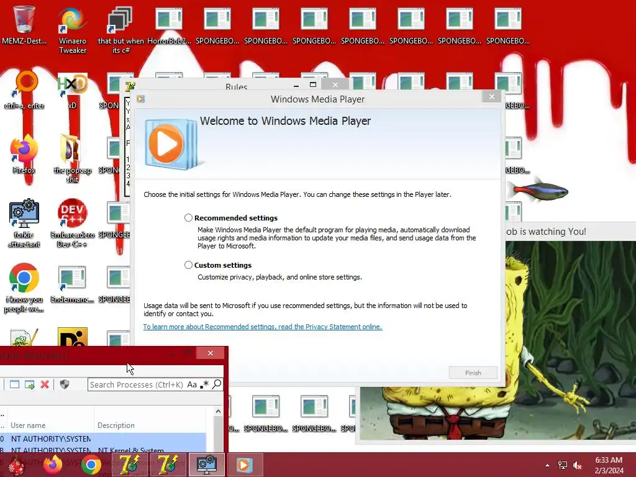Select the HorrorBob2... desktop file
Viewport: 636px width, 477px height.
click(169, 25)
